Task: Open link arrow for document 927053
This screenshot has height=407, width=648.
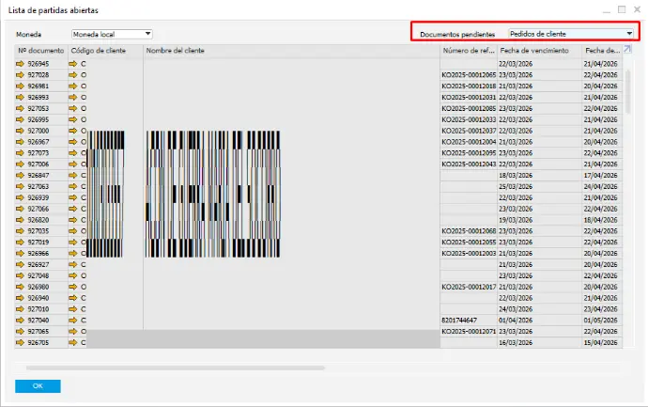Action: point(21,108)
